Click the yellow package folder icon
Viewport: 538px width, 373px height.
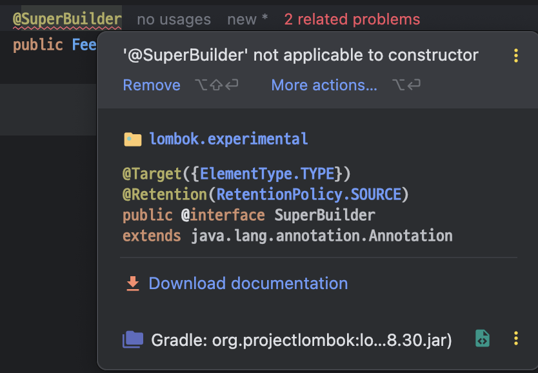click(x=132, y=139)
